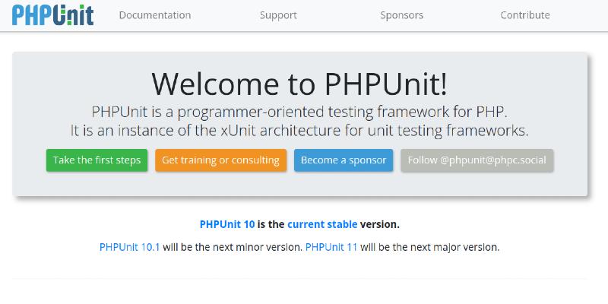The width and height of the screenshot is (608, 304).
Task: Open the Documentation menu item
Action: tap(155, 15)
